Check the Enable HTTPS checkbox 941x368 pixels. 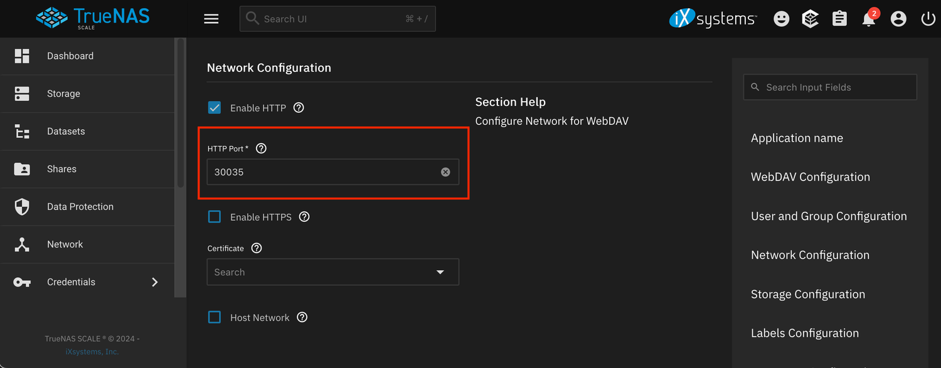click(215, 217)
